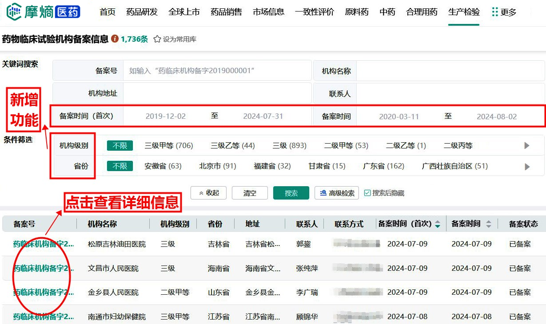
Task: Open 药品销售 nav tab
Action: point(226,12)
